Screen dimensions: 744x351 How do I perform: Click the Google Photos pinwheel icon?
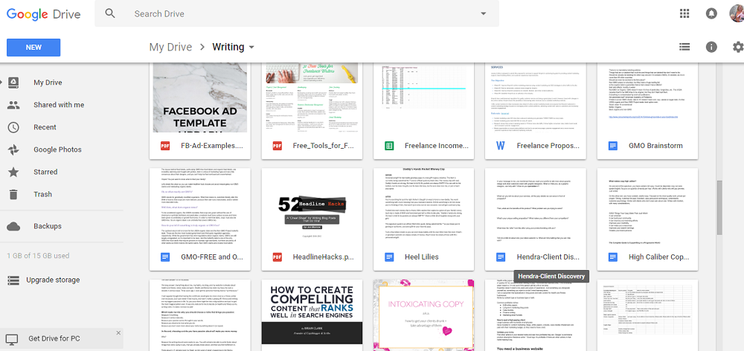click(x=13, y=149)
